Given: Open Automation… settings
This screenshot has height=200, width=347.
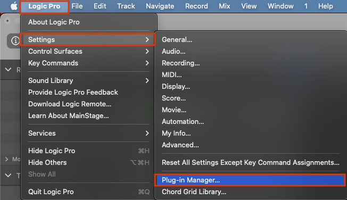Looking at the screenshot, I should (250, 122).
